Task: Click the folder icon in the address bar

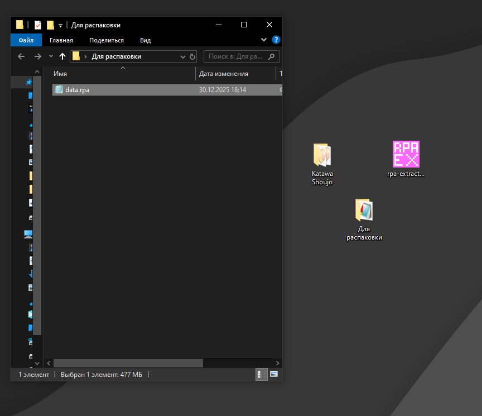Action: 76,56
